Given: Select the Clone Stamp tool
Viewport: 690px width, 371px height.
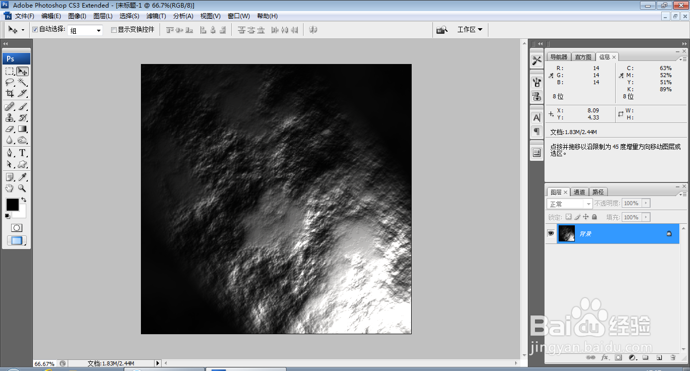Looking at the screenshot, I should click(x=10, y=117).
